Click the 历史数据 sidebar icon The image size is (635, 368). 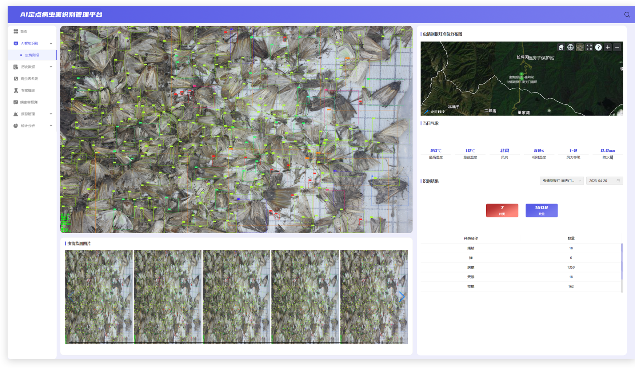tap(16, 67)
